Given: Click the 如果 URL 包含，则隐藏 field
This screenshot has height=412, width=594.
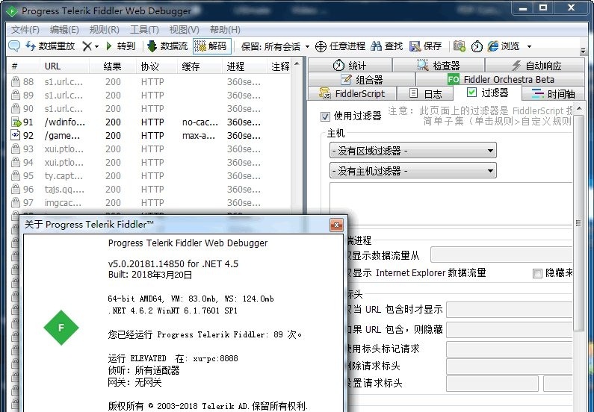Looking at the screenshot, I should click(x=509, y=329).
